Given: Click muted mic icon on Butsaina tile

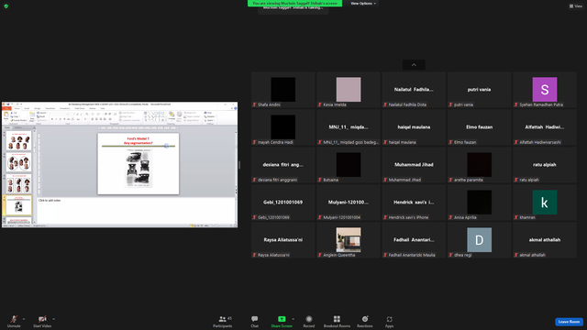Looking at the screenshot, I should [320, 180].
